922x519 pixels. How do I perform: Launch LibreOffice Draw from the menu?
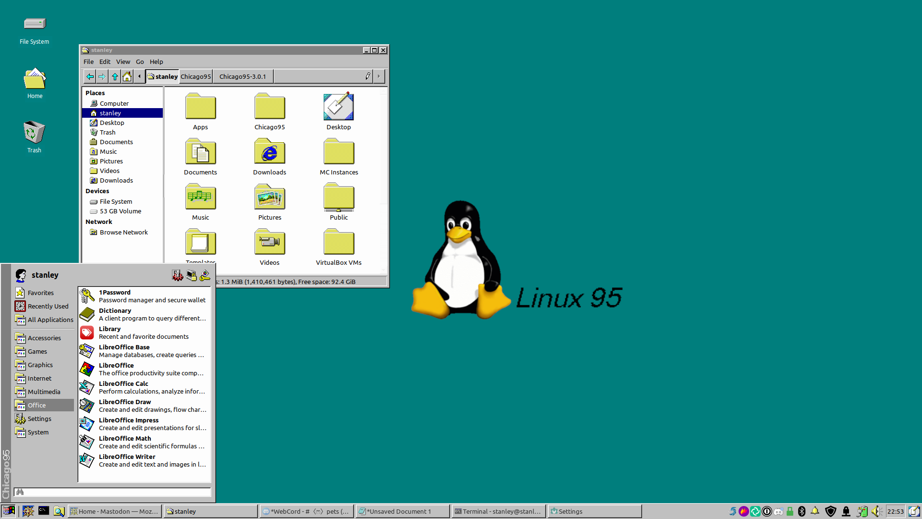pos(144,406)
